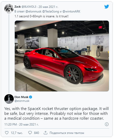Click the 11:20 PM timestamp
The image size is (114, 138).
[10, 124]
